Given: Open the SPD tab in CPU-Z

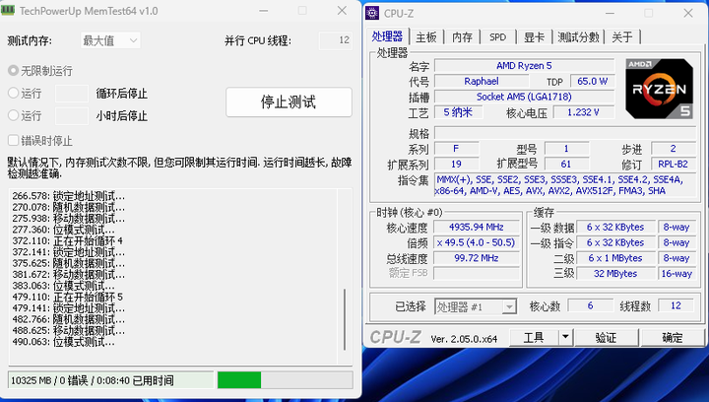Looking at the screenshot, I should [x=498, y=37].
